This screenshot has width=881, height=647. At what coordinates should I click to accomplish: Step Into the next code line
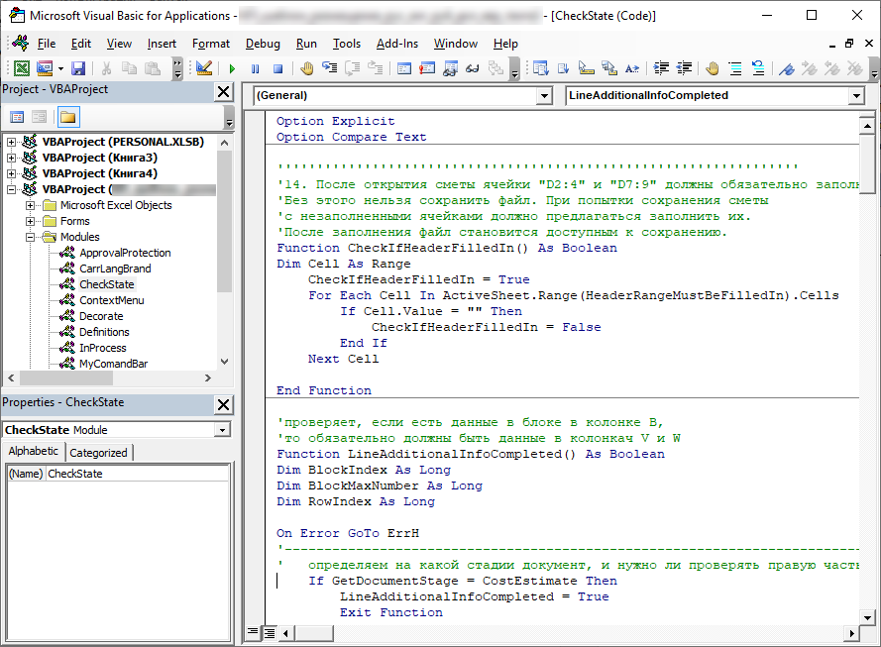pyautogui.click(x=329, y=68)
